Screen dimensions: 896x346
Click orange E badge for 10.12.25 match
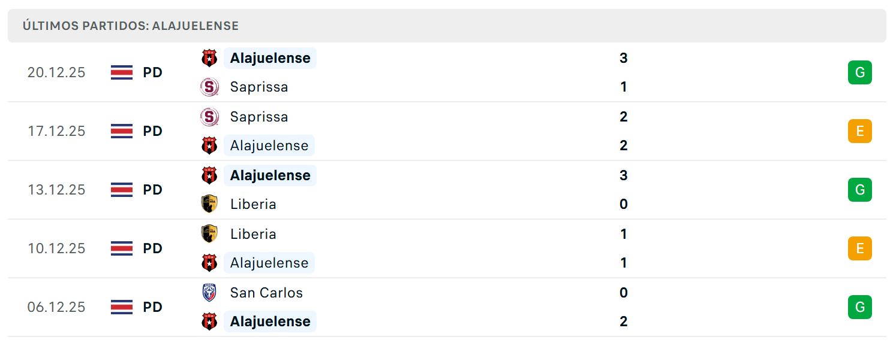coord(859,248)
